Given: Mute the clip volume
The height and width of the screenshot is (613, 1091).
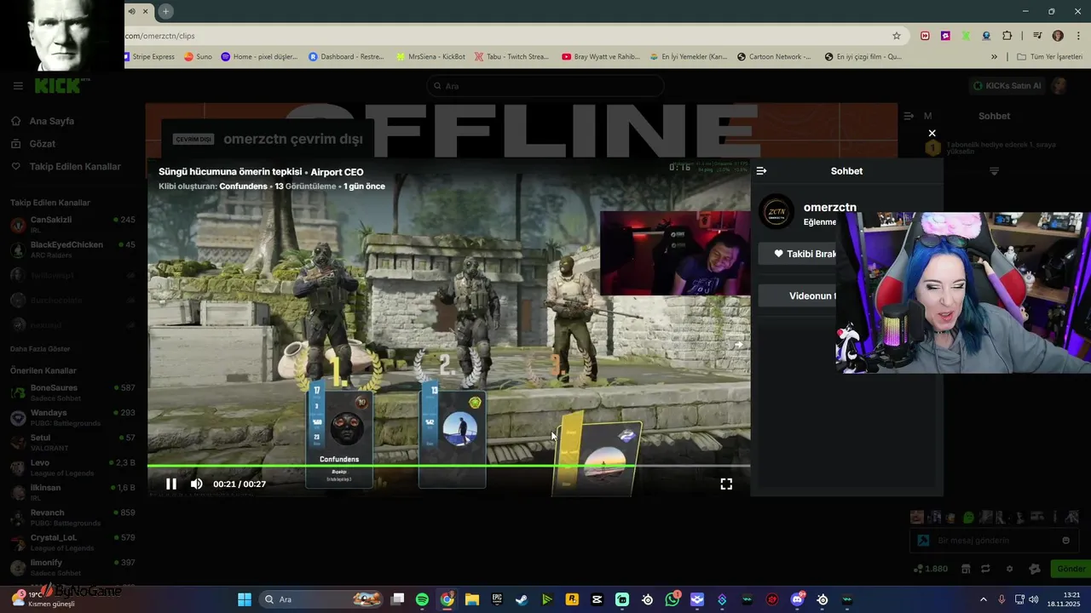Looking at the screenshot, I should 197,484.
